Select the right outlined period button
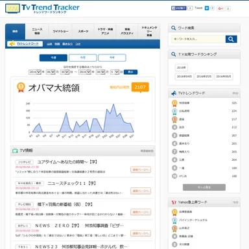This screenshot has width=249, height=249. tap(112, 58)
